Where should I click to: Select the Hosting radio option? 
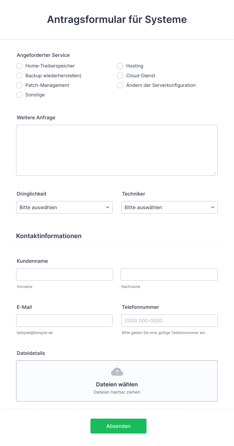pos(120,66)
